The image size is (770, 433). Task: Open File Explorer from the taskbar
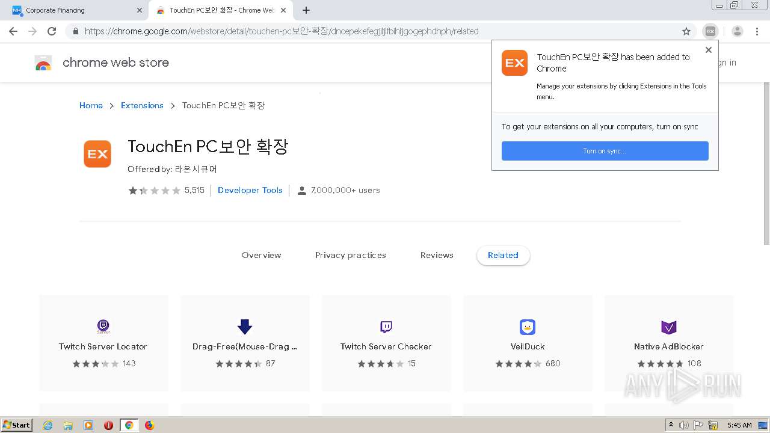point(68,425)
